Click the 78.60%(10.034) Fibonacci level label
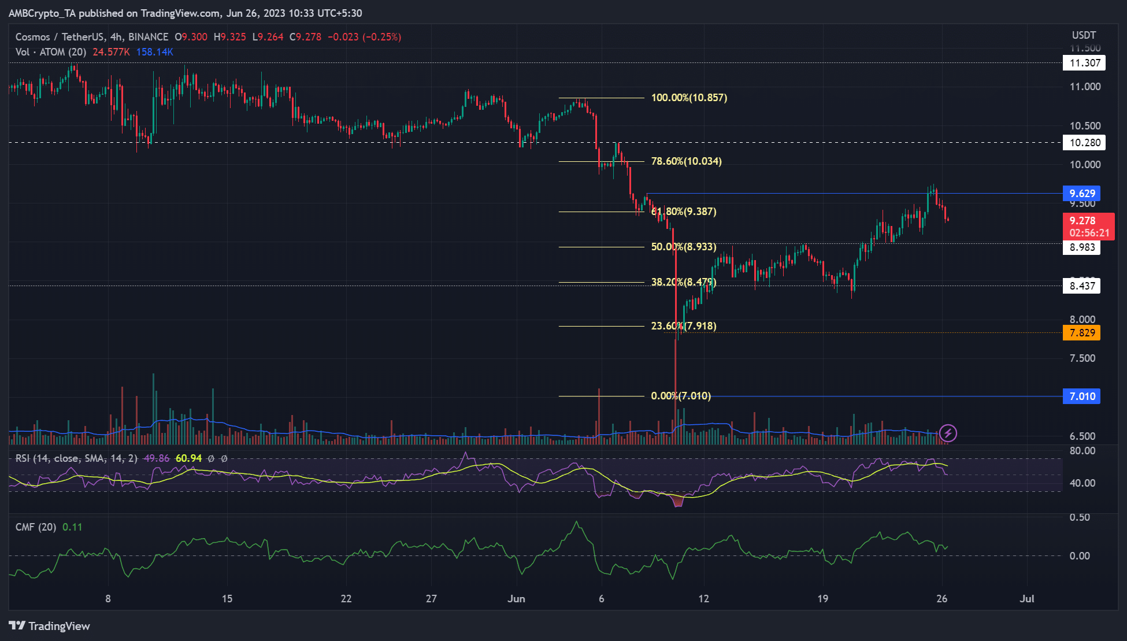The width and height of the screenshot is (1127, 641). click(686, 161)
